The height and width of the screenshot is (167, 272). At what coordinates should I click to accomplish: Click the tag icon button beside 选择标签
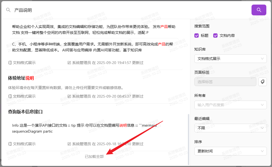(263, 82)
